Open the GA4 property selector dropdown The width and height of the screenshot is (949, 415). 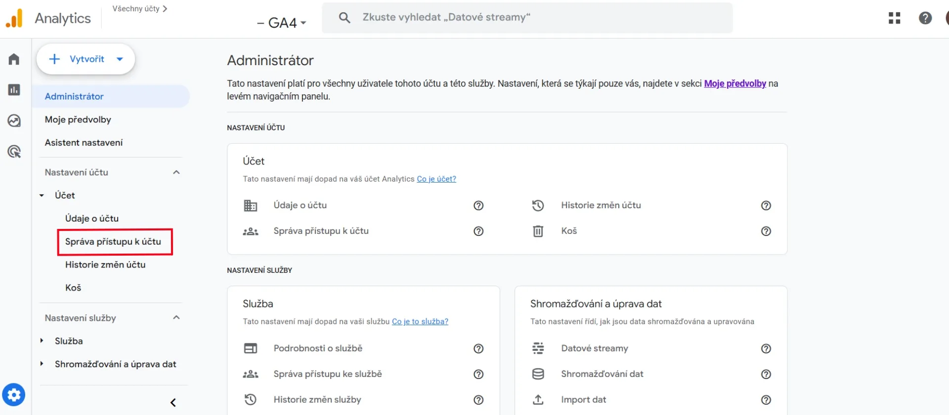(x=282, y=23)
